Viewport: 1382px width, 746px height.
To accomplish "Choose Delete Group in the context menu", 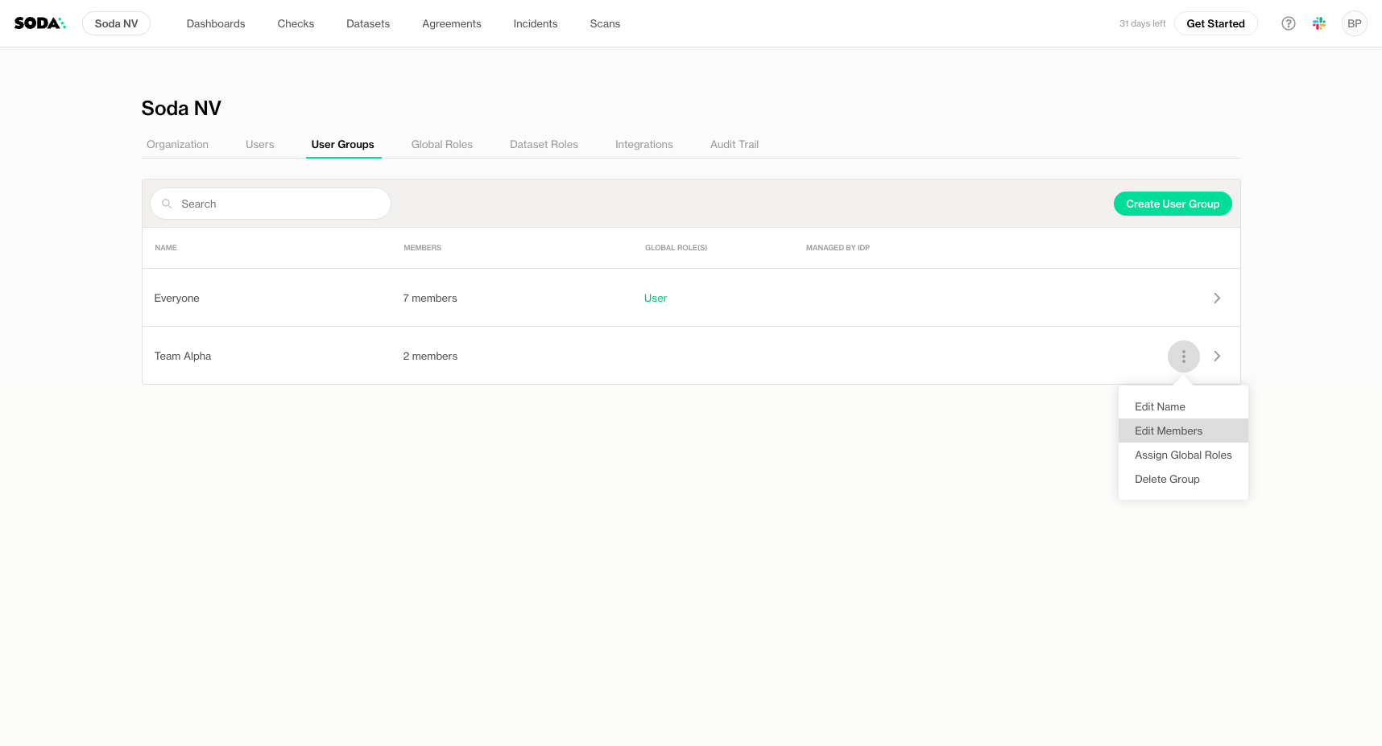I will point(1167,479).
